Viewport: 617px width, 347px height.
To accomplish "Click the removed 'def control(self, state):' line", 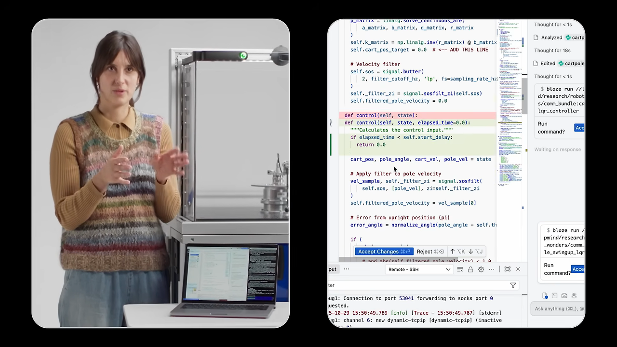I will click(x=381, y=116).
